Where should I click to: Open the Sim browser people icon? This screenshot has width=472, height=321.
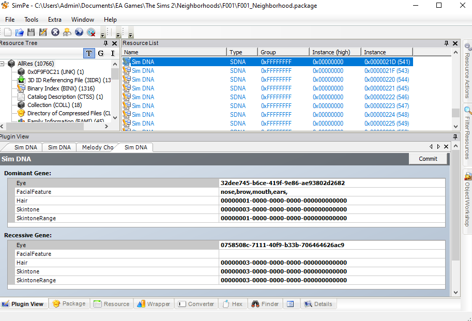(x=67, y=32)
